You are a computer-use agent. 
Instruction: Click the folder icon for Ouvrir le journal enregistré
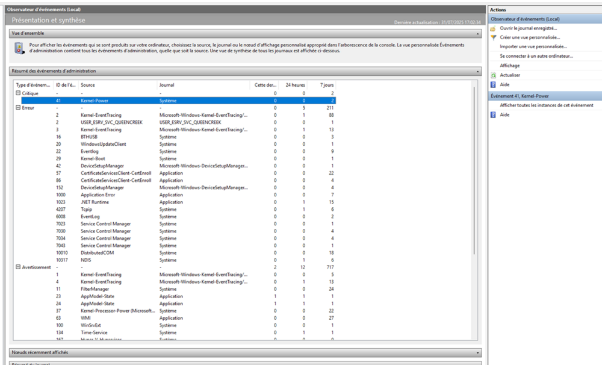[493, 28]
